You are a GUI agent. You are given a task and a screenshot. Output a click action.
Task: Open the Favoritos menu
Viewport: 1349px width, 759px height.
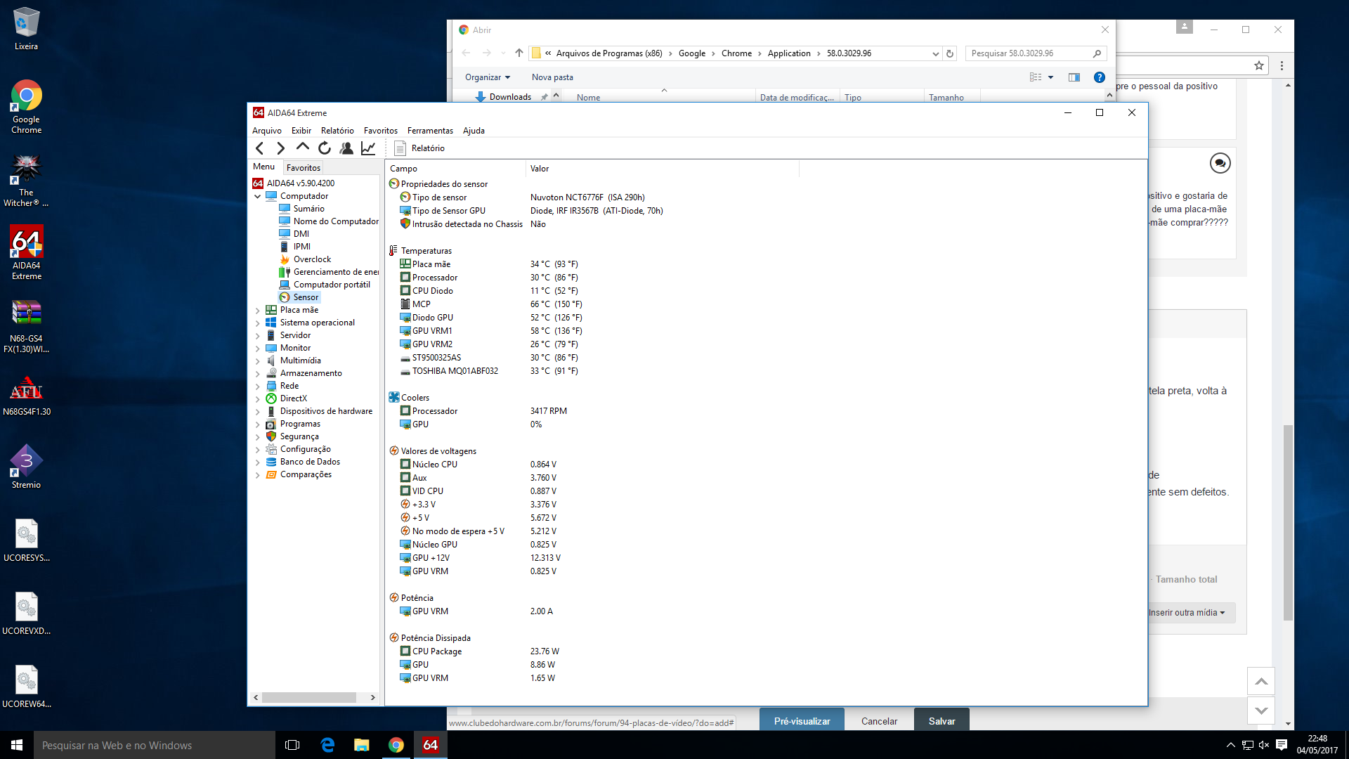pyautogui.click(x=381, y=131)
